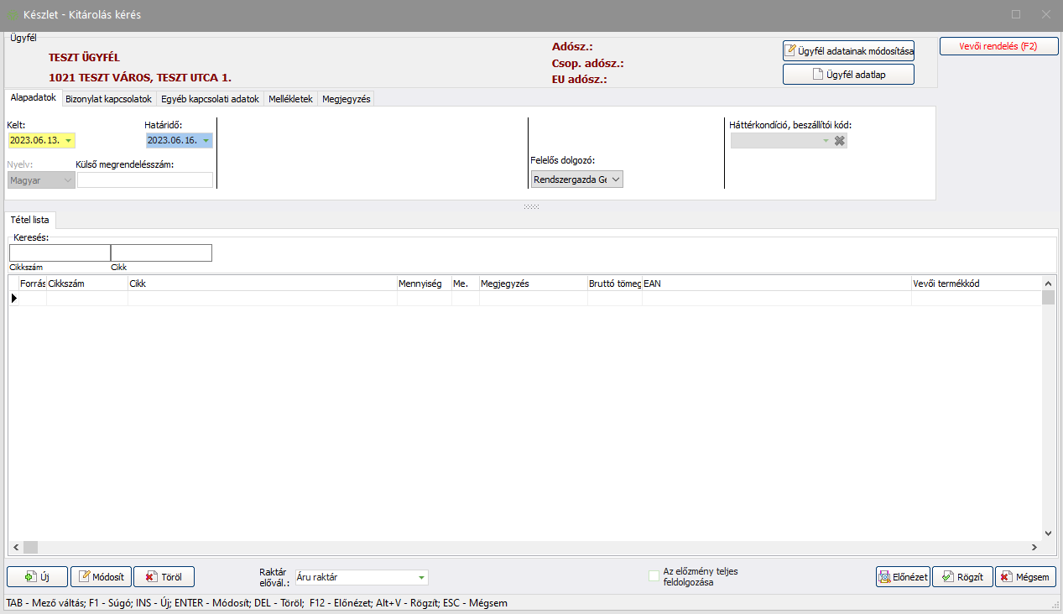
Task: Click Ügyfél adatainak módosítása button
Action: [x=848, y=51]
